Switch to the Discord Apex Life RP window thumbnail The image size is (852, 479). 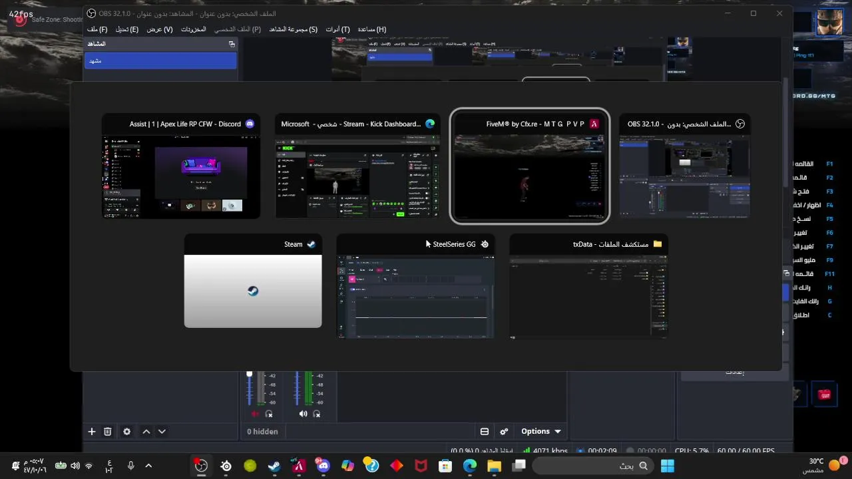coord(181,166)
